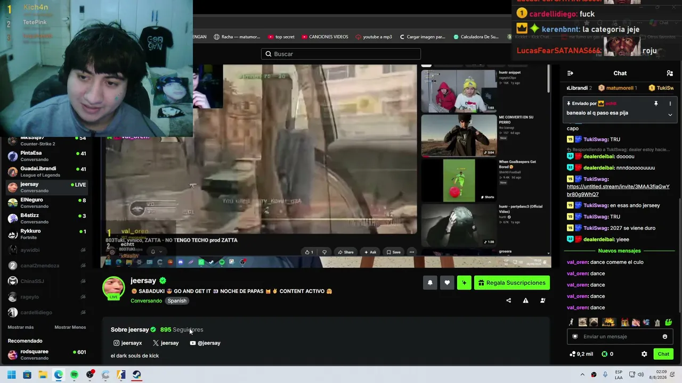Report stream with warning triangle icon
Screen dimensions: 682x383
point(525,301)
